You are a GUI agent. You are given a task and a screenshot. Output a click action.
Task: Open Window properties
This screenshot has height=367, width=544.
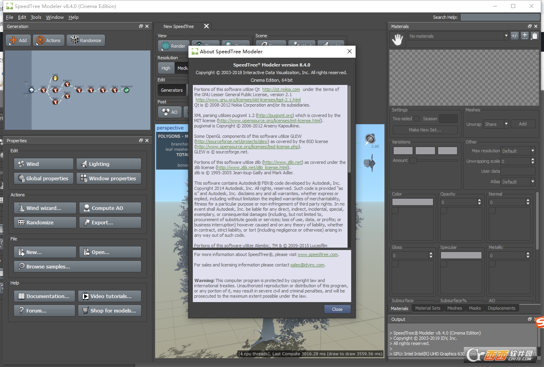[109, 178]
